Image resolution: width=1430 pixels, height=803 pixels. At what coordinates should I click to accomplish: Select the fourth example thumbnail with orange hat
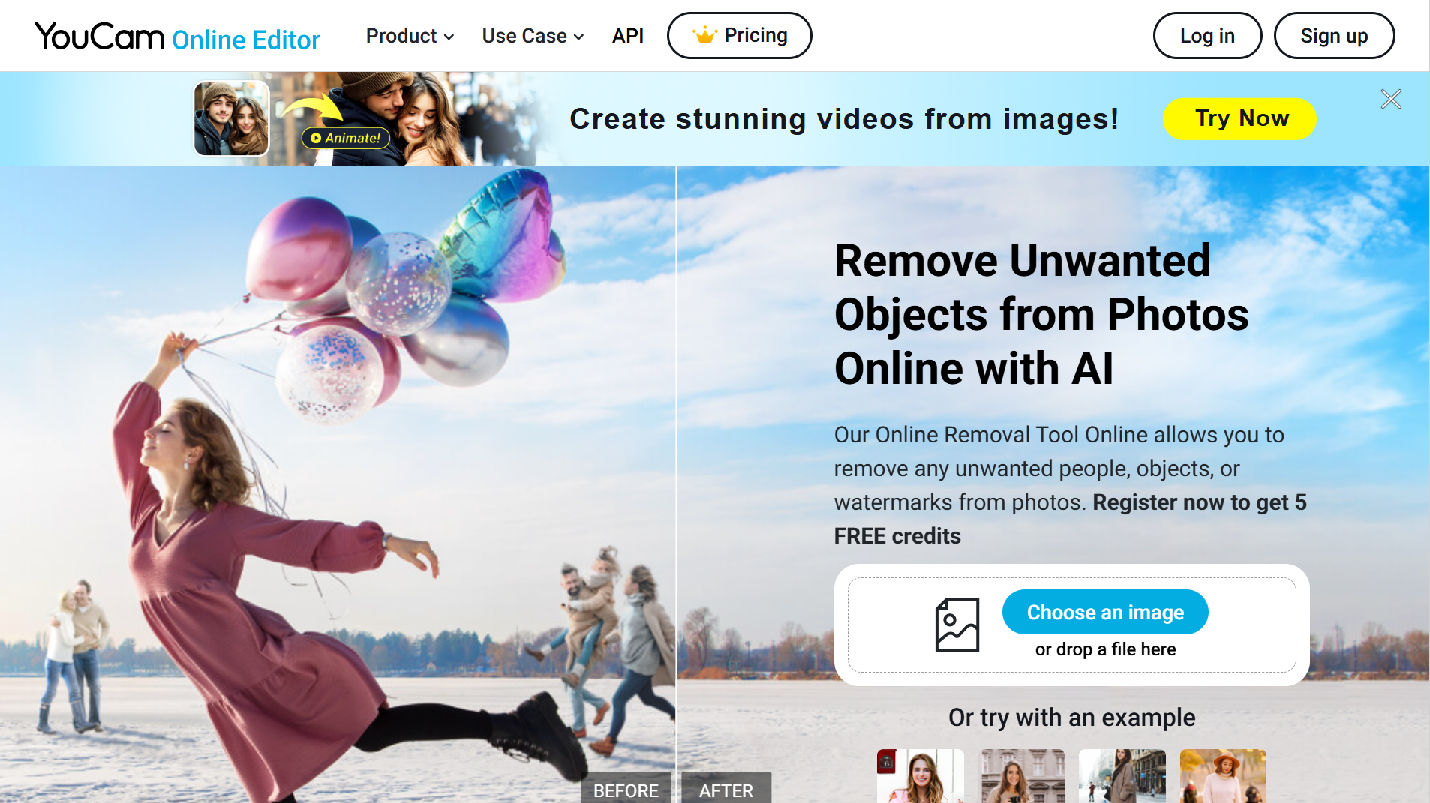point(1222,776)
